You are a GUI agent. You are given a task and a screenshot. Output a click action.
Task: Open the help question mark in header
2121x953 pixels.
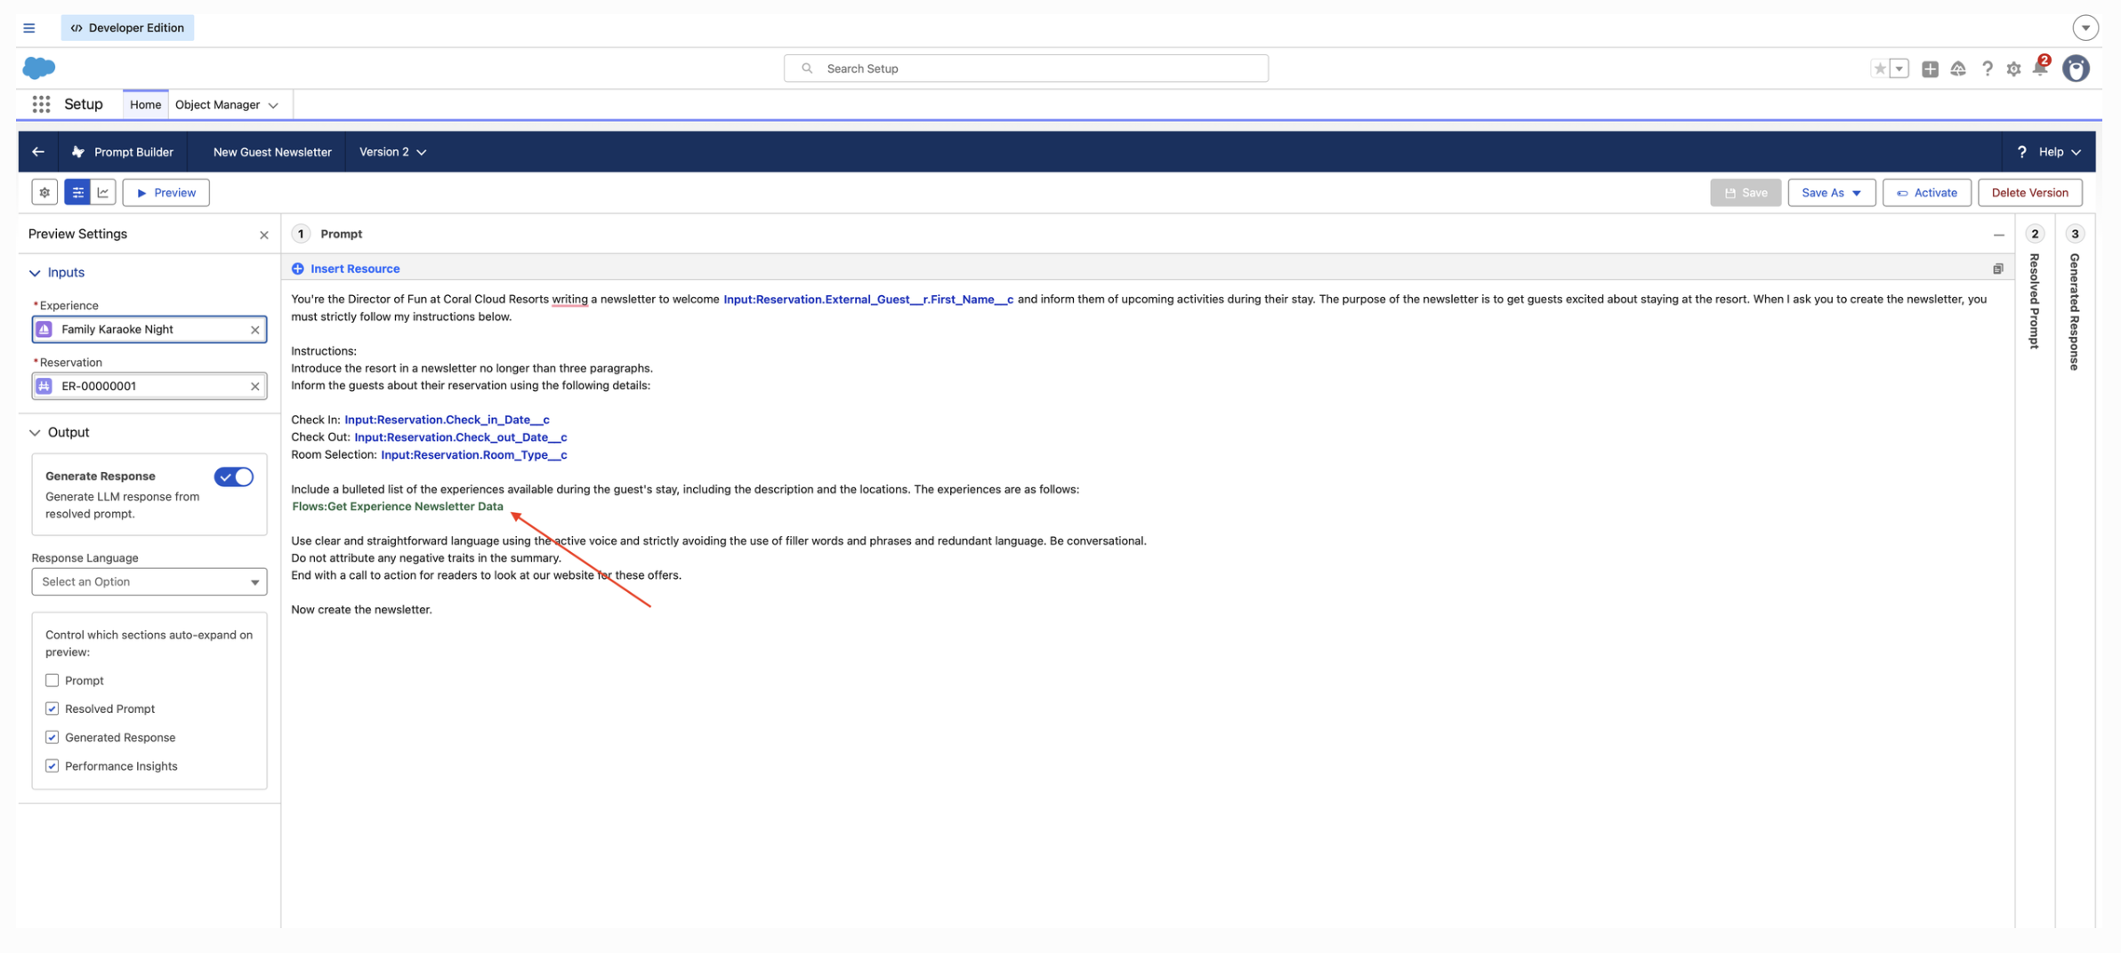point(1987,68)
